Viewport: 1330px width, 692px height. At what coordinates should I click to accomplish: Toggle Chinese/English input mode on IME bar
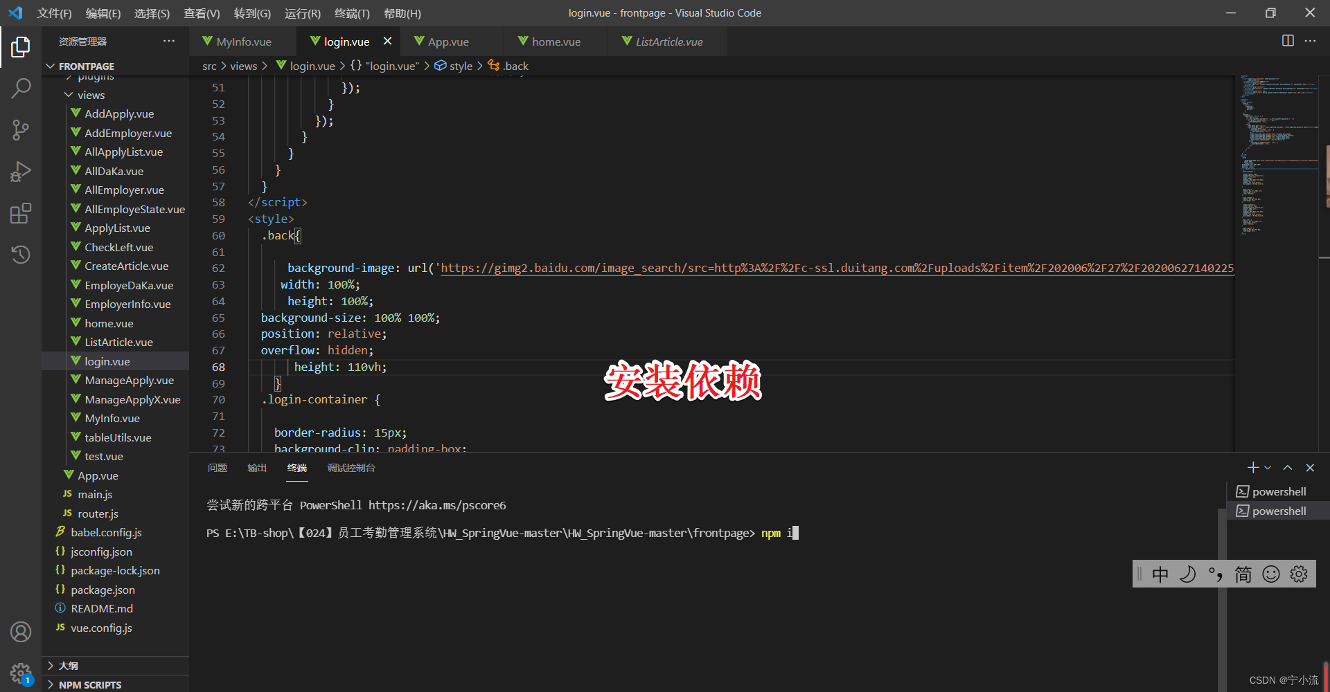point(1159,574)
